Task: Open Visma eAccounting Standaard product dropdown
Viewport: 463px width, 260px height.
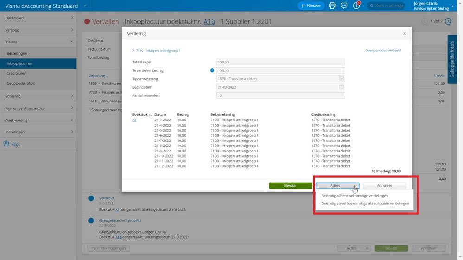Action: pos(85,6)
